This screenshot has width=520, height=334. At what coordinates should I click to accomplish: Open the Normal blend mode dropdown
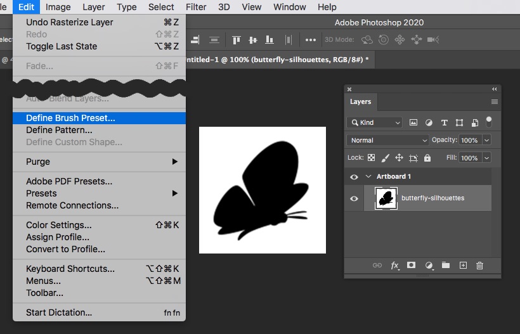(388, 140)
